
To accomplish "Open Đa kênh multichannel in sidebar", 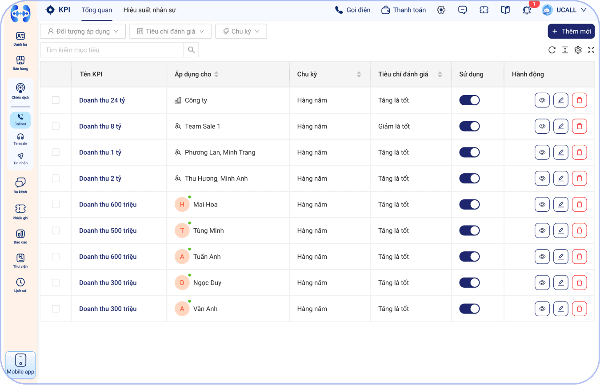I will pyautogui.click(x=20, y=186).
